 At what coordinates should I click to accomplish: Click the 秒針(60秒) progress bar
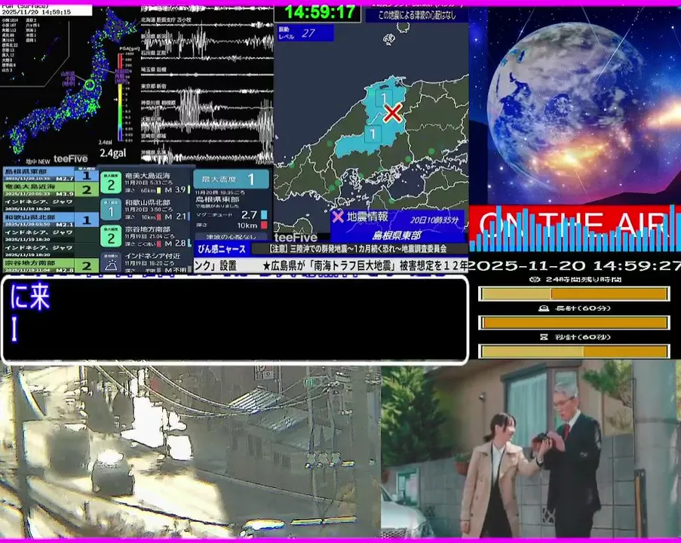click(574, 351)
